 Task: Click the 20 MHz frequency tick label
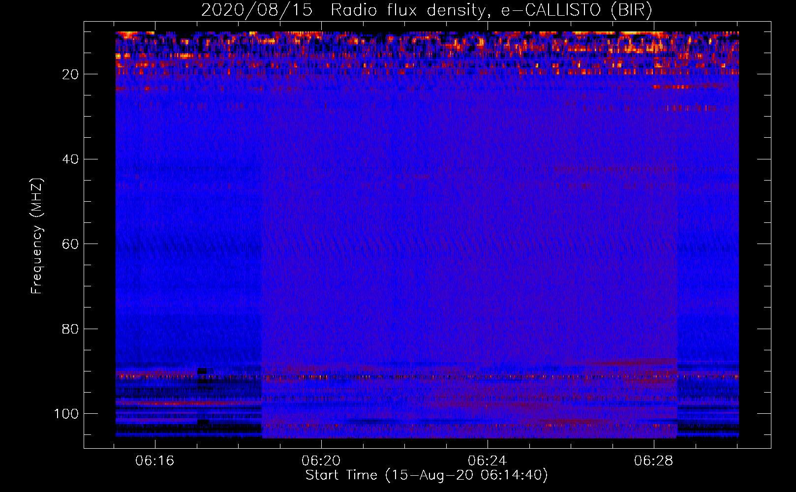click(70, 74)
